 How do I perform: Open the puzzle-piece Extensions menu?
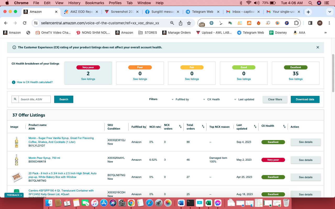pos(296,23)
